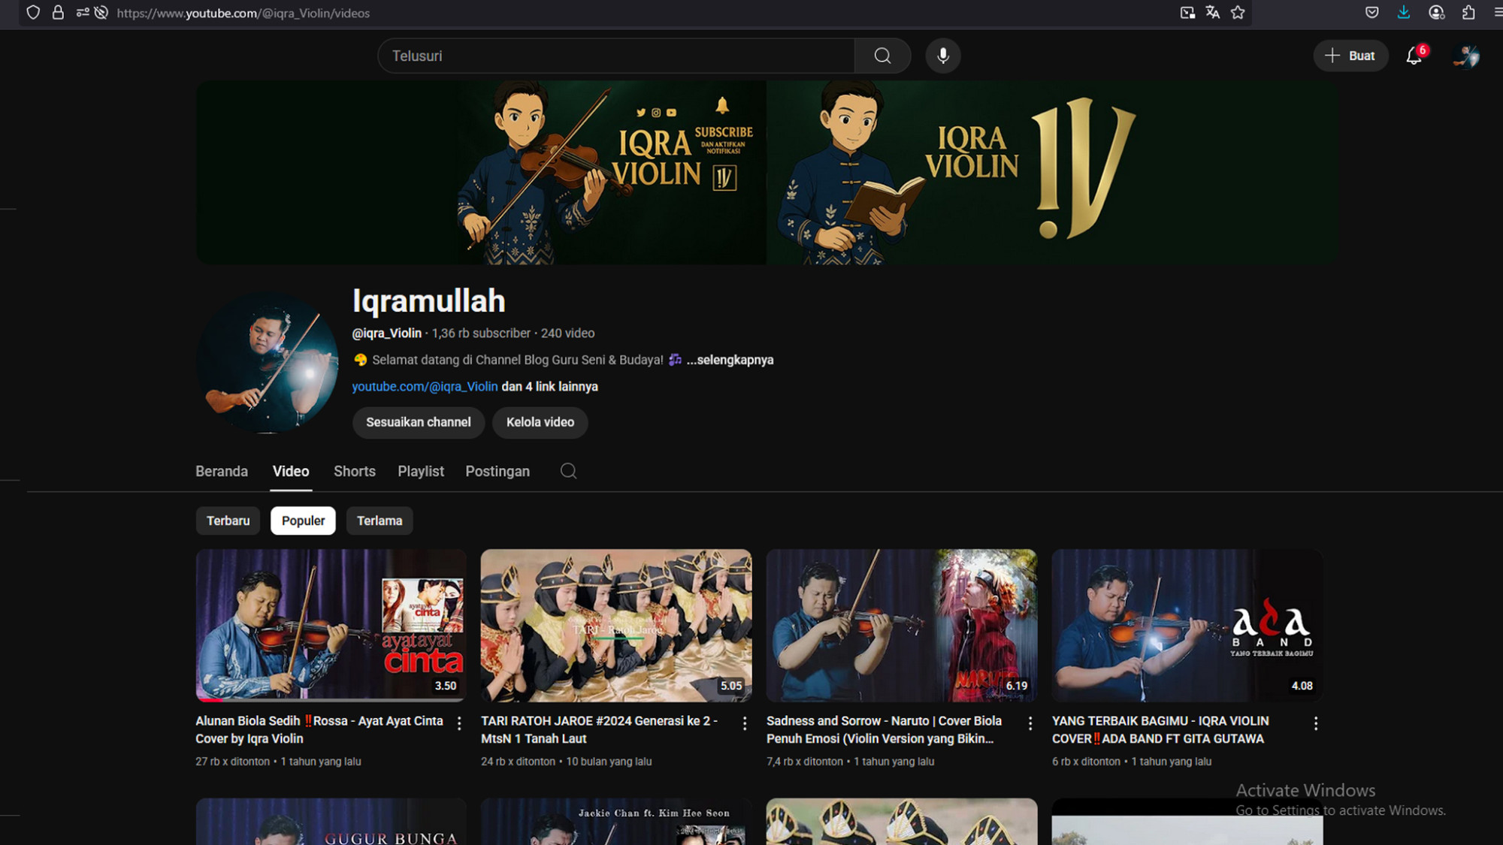1503x845 pixels.
Task: Open youtube.com/@iqra_Violin link
Action: tap(425, 387)
